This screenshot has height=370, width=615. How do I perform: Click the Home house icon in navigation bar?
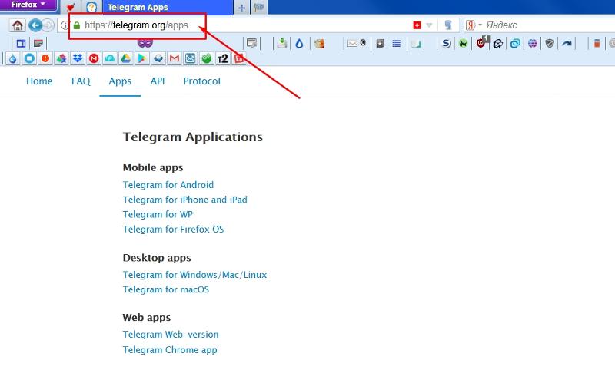tap(17, 25)
